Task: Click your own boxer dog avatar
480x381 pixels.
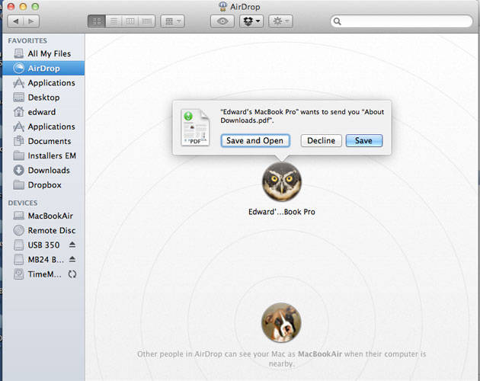Action: tap(281, 322)
